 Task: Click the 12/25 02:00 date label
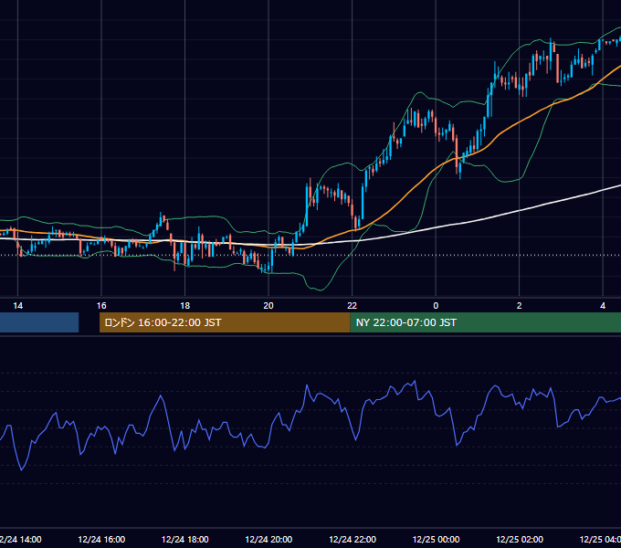(x=520, y=539)
